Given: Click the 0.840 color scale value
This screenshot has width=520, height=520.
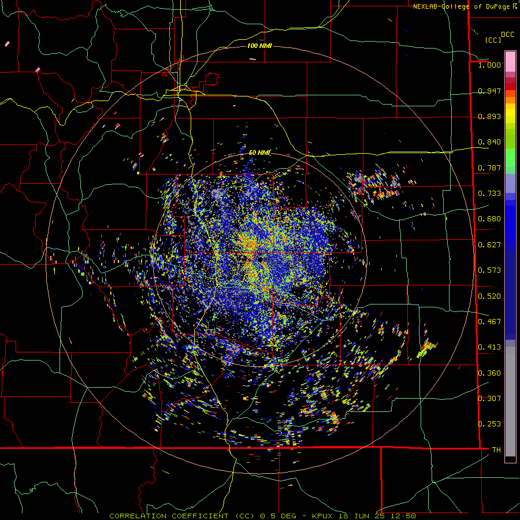Looking at the screenshot, I should tap(489, 142).
